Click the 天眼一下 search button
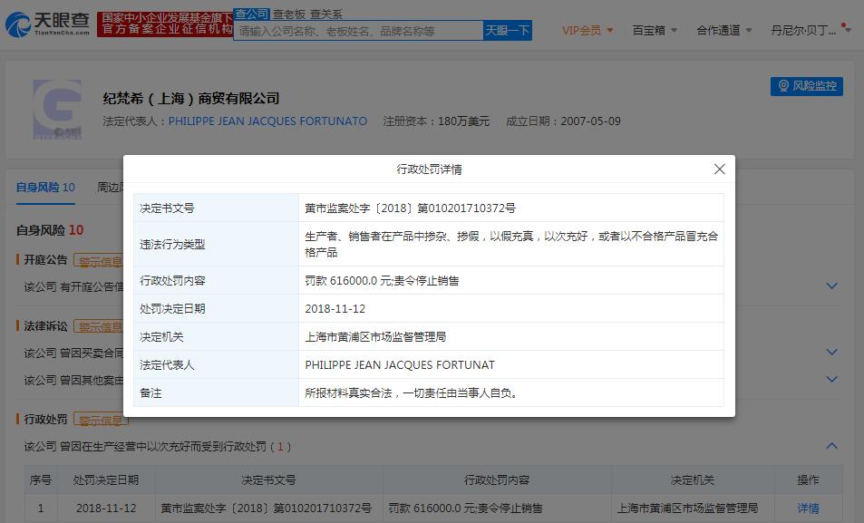This screenshot has width=864, height=523. pos(505,30)
